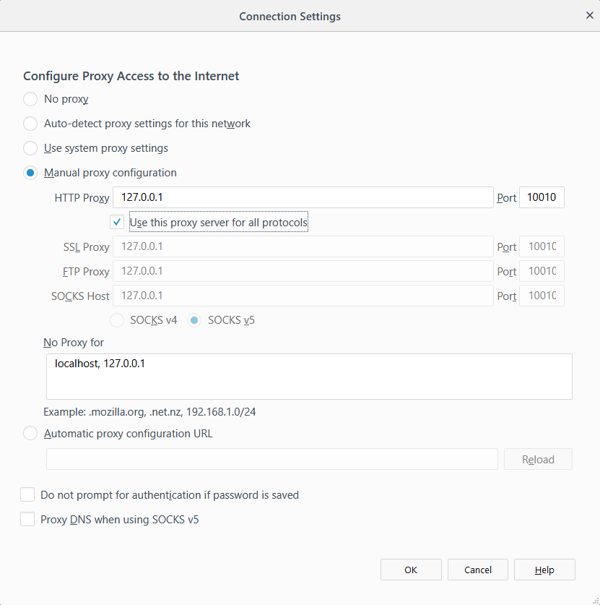Select Use system proxy settings
Viewport: 600px width, 605px height.
click(30, 148)
